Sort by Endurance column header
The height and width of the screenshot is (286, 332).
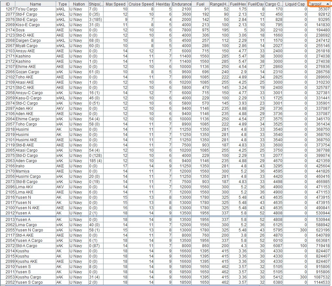[x=182, y=4]
